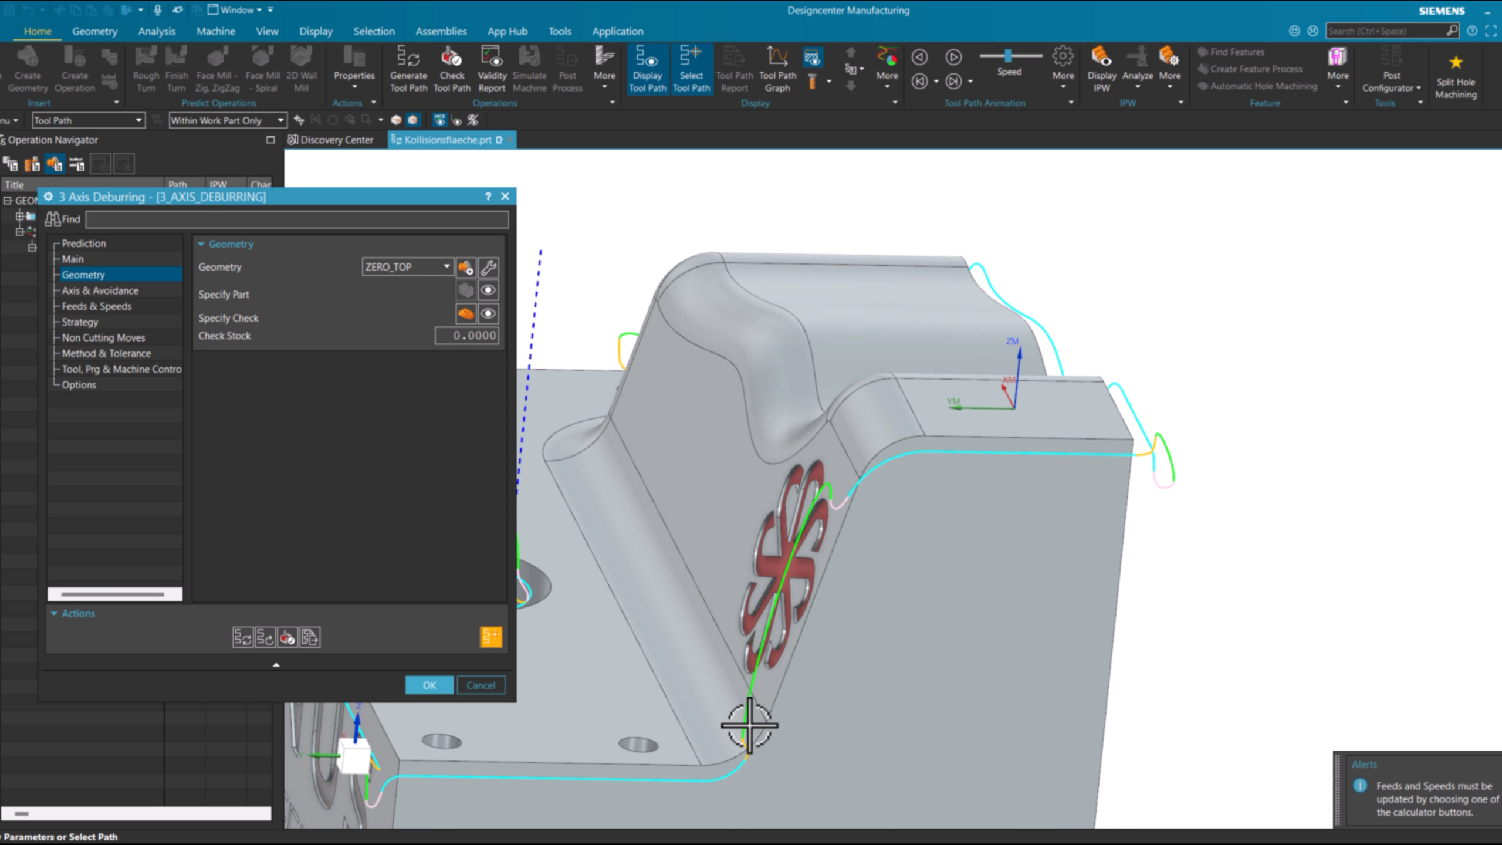Click Cancel in deburring dialog
Image resolution: width=1502 pixels, height=845 pixels.
tap(481, 685)
